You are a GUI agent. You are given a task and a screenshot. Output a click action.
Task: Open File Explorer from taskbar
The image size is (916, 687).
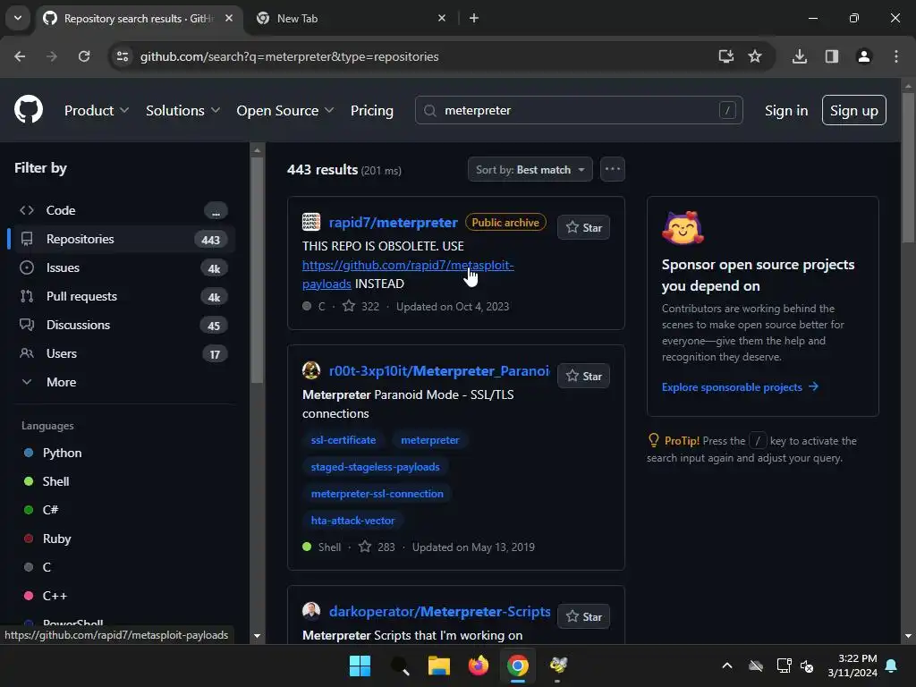tap(438, 666)
